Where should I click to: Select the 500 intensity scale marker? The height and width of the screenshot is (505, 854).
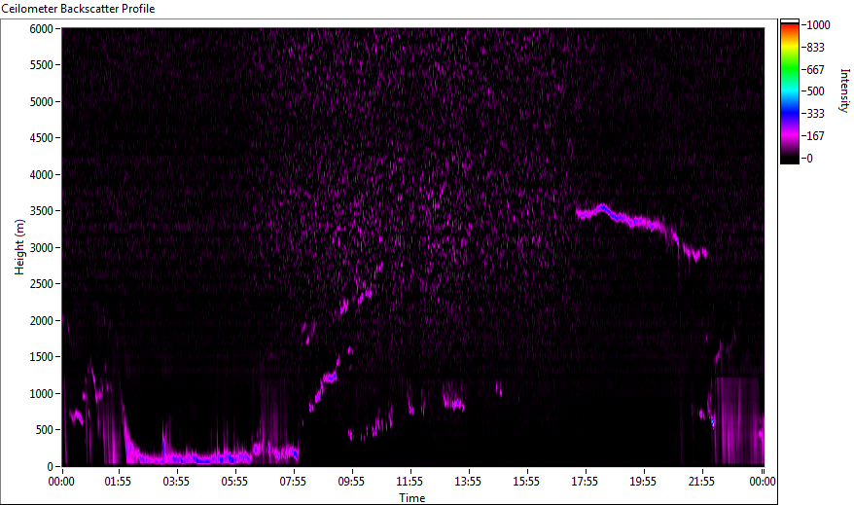(x=815, y=91)
